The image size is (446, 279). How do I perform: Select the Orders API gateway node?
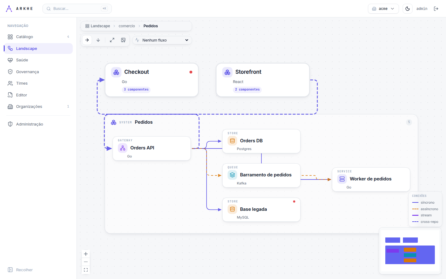pyautogui.click(x=152, y=148)
